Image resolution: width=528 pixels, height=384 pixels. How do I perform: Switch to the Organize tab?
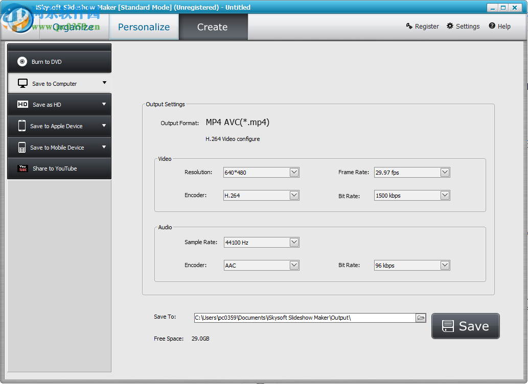point(73,27)
